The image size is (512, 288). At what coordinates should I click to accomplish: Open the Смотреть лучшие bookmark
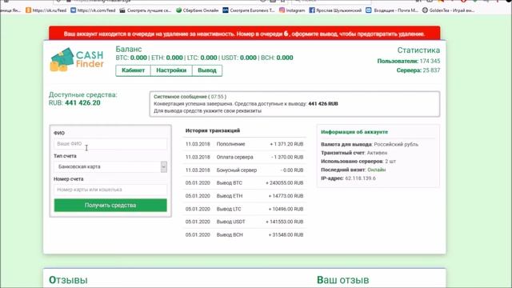pos(146,10)
